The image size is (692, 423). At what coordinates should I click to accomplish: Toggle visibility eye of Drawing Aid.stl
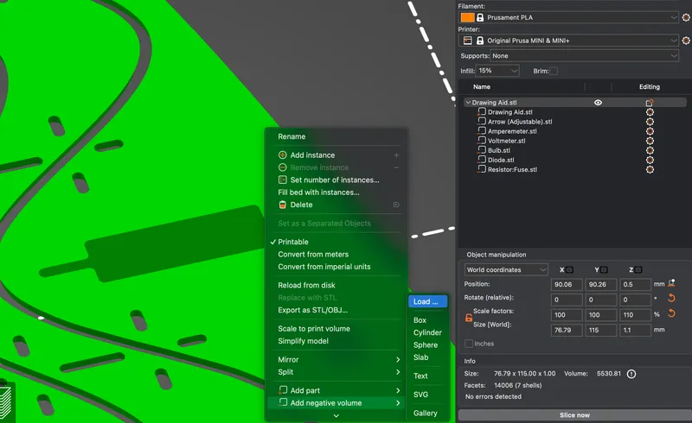[598, 103]
